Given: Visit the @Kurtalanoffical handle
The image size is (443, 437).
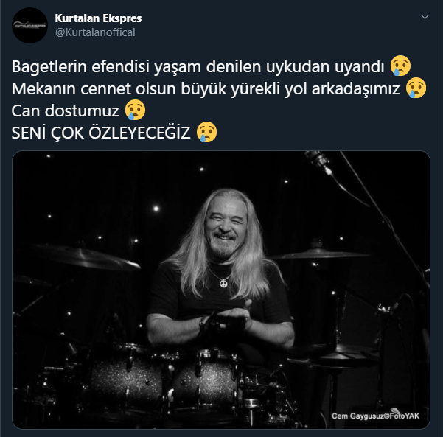Looking at the screenshot, I should 95,32.
